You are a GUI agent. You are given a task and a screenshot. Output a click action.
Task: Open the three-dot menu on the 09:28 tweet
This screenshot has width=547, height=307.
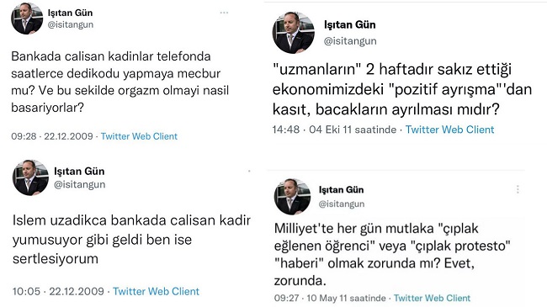click(224, 13)
